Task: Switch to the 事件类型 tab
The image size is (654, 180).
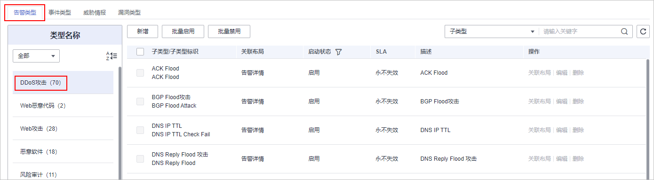Action: (x=60, y=13)
